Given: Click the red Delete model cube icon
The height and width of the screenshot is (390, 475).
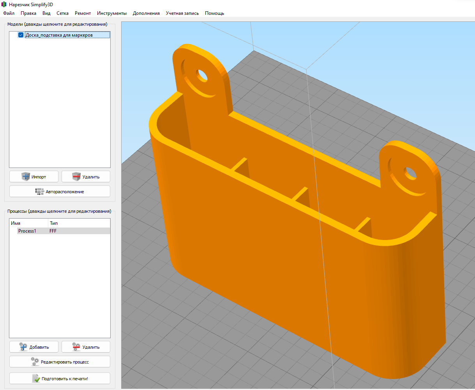Looking at the screenshot, I should pos(76,177).
